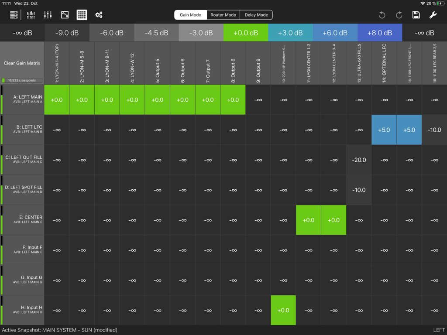447x335 pixels.
Task: Undo the last matrix change
Action: point(382,14)
